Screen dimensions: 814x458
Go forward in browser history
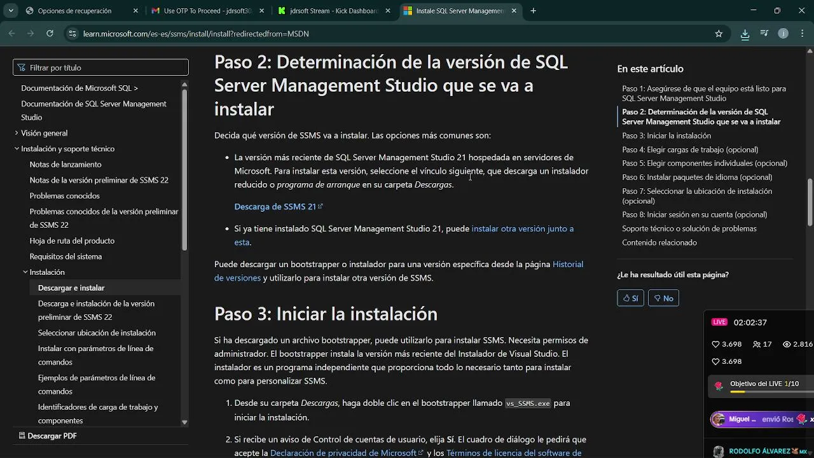pyautogui.click(x=31, y=34)
